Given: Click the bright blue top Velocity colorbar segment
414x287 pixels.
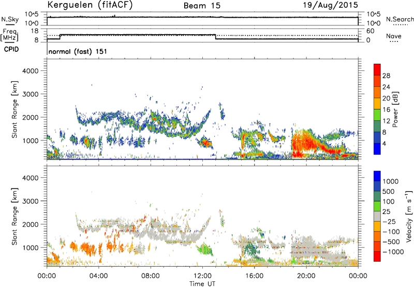Looking at the screenshot, I should pos(377,176).
